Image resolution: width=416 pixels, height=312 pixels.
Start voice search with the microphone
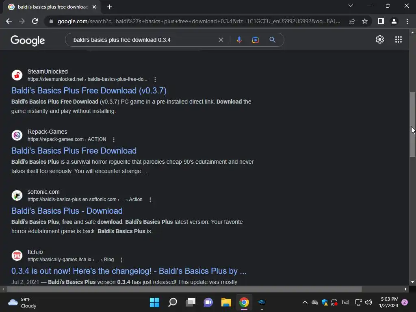click(239, 40)
